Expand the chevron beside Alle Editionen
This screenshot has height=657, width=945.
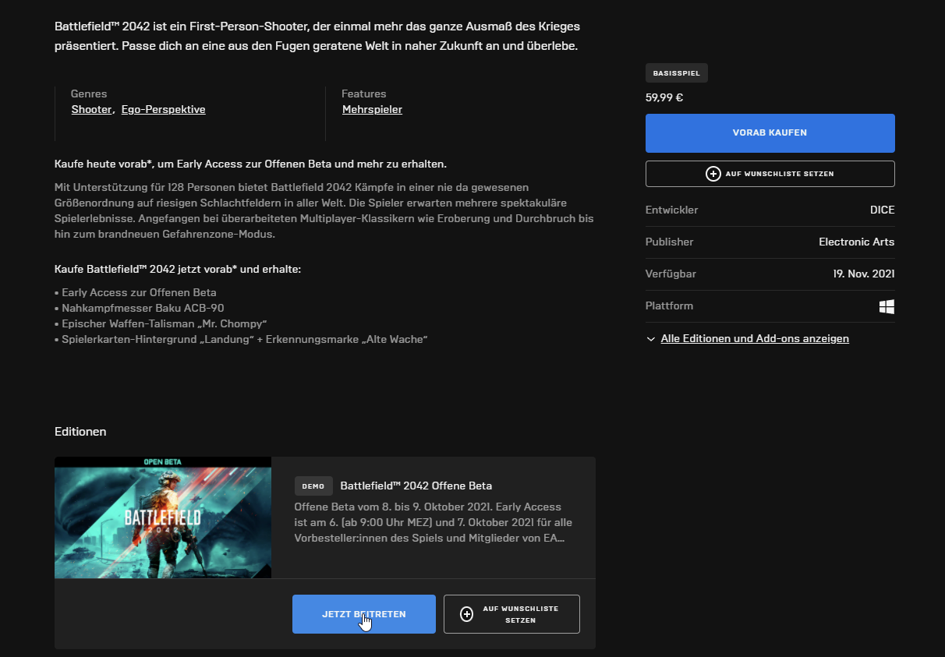pyautogui.click(x=651, y=339)
